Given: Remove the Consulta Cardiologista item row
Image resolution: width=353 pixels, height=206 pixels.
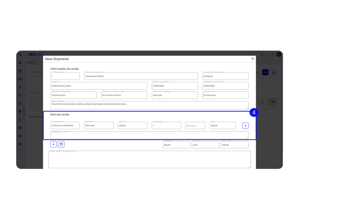Looking at the screenshot, I should point(245,126).
